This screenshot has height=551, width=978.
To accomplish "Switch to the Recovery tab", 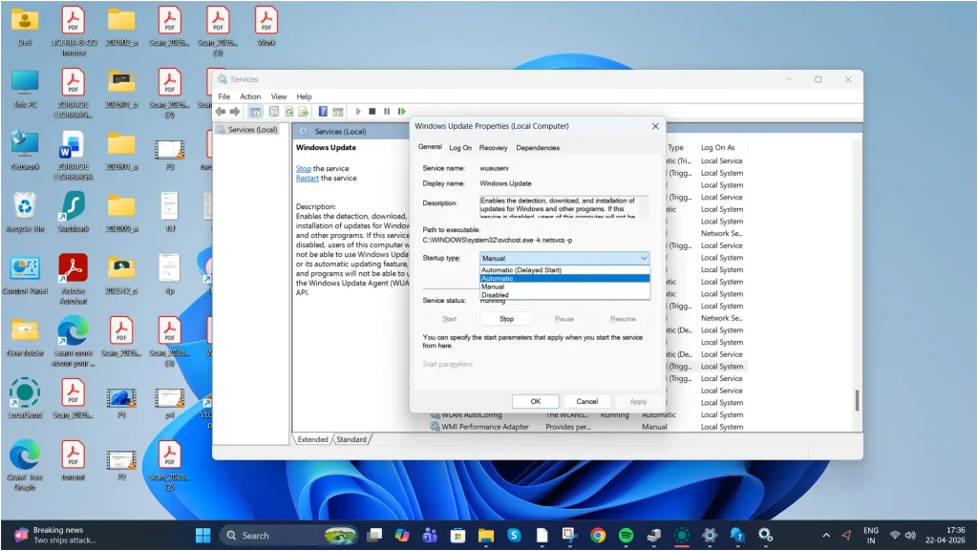I will coord(494,147).
